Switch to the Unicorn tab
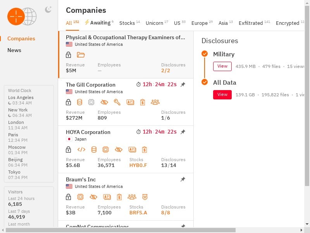 pos(157,23)
